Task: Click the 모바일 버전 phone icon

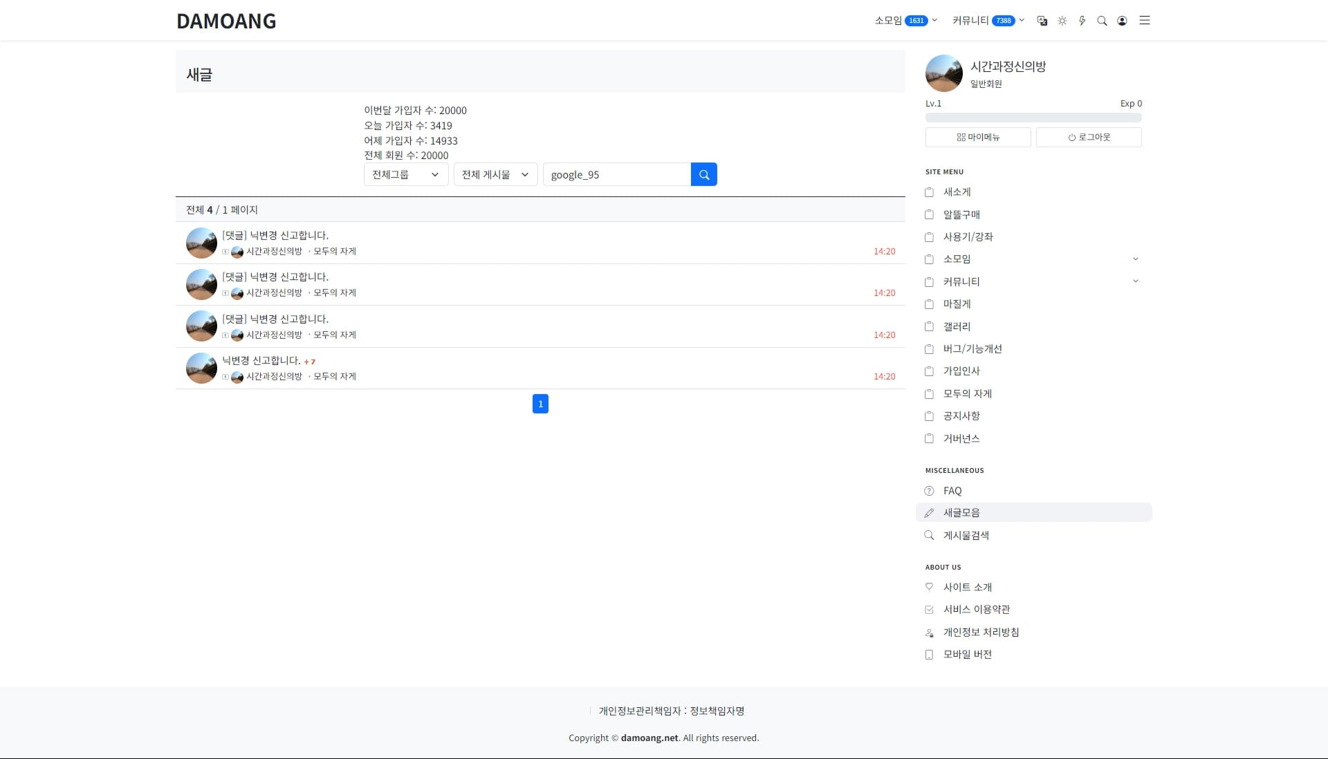Action: tap(929, 655)
